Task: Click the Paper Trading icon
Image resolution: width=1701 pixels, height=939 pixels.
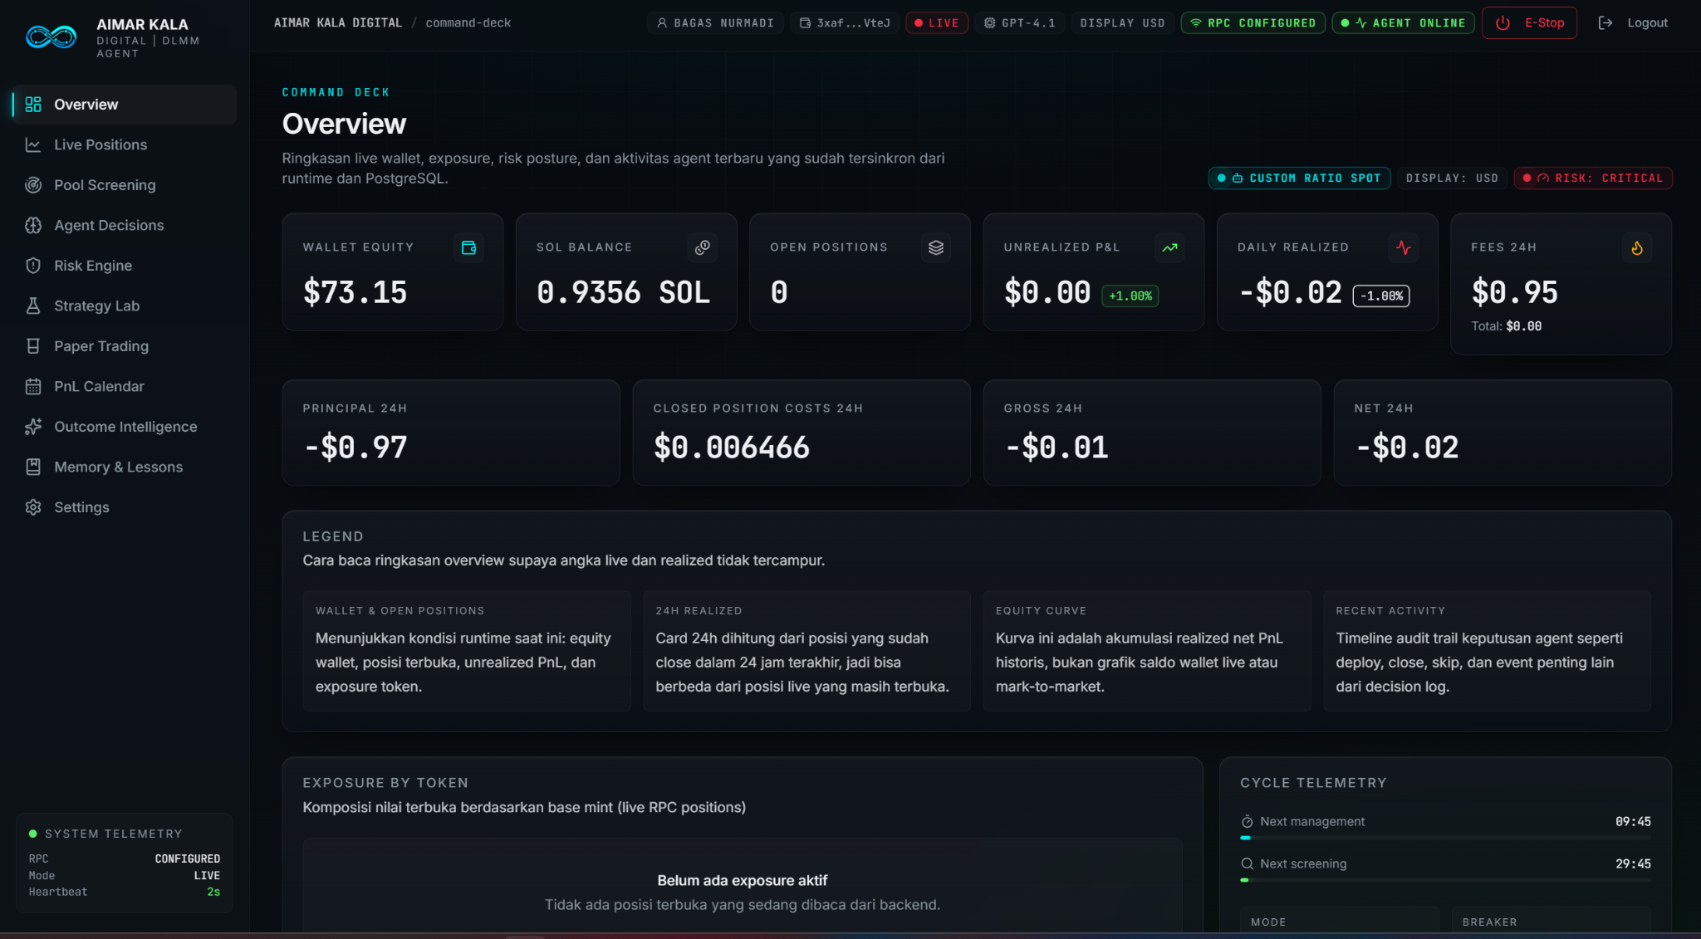Action: point(33,346)
